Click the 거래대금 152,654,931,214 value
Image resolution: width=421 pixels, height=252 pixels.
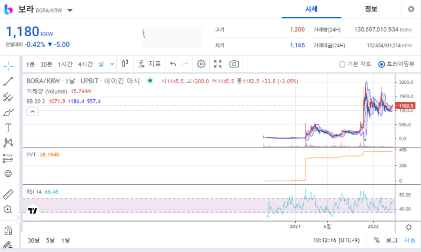384,46
